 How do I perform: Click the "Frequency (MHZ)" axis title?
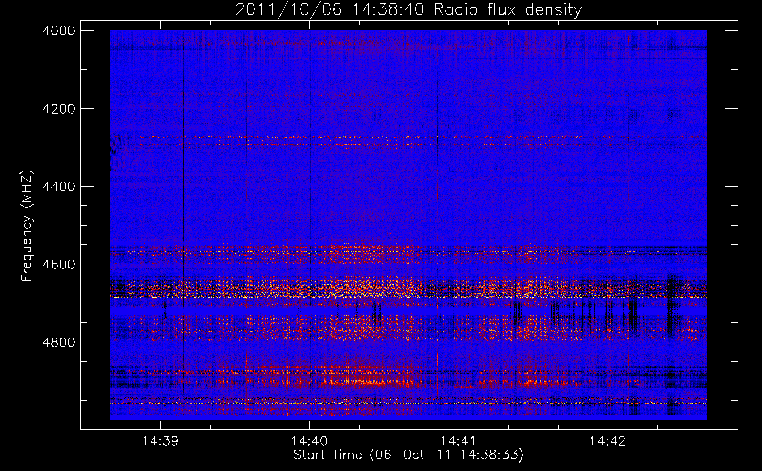click(x=27, y=226)
